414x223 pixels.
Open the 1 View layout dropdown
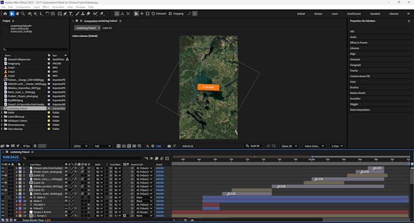(337, 146)
